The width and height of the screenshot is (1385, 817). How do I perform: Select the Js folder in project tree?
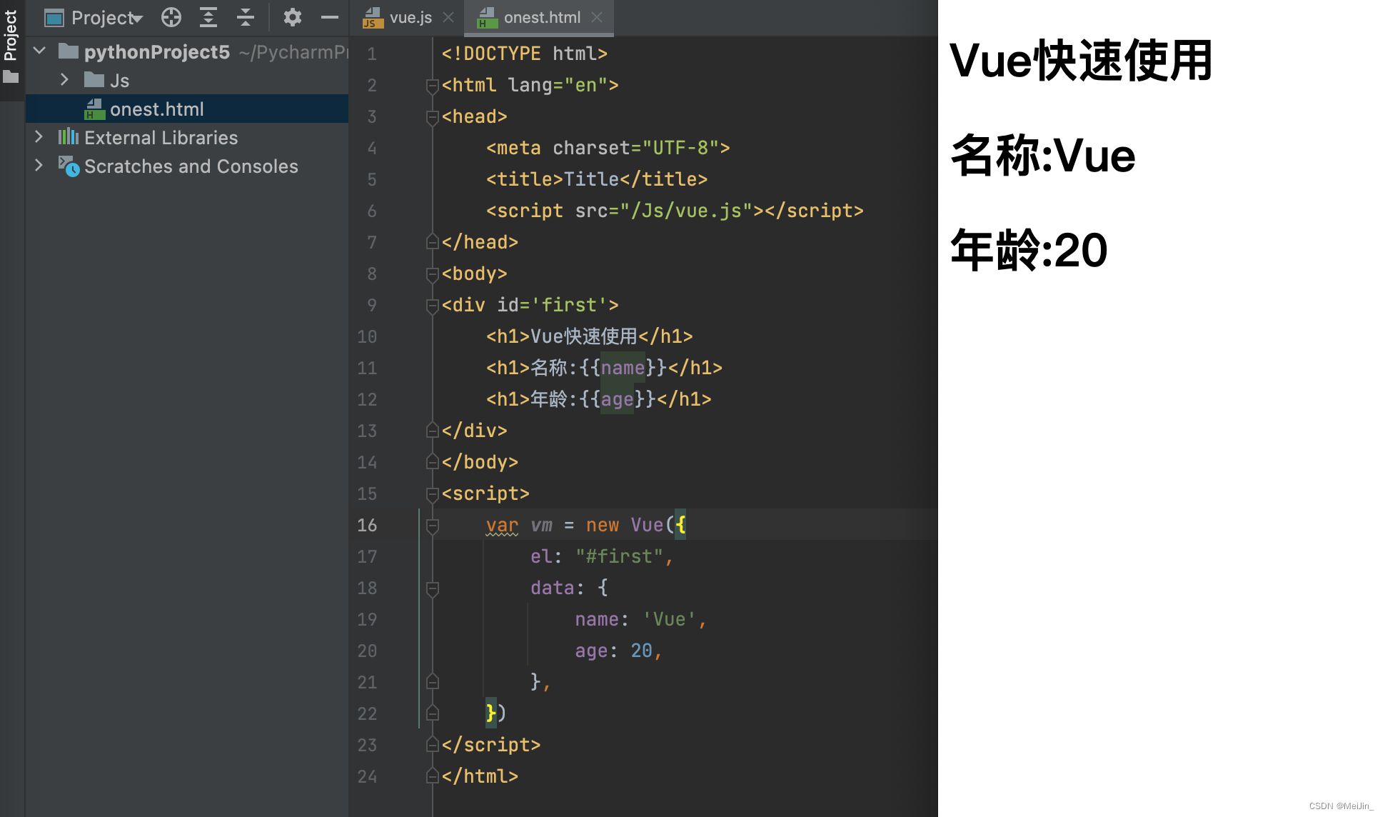click(x=106, y=81)
